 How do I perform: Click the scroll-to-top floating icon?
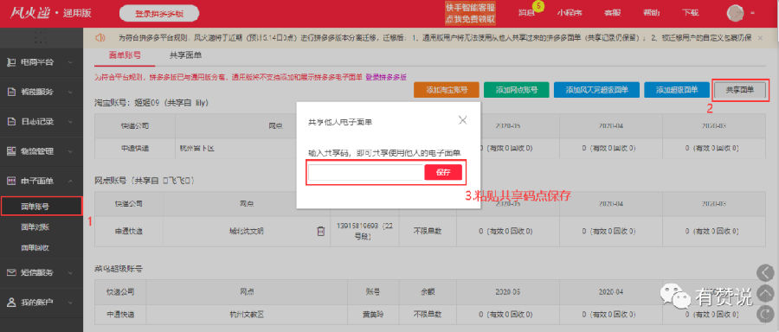[x=765, y=293]
